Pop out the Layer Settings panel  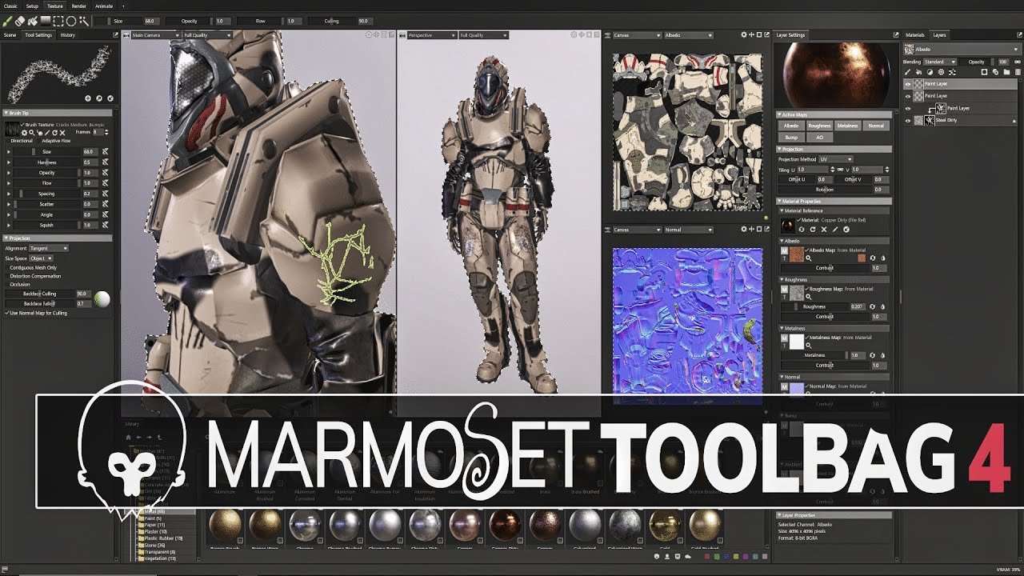pyautogui.click(x=896, y=35)
